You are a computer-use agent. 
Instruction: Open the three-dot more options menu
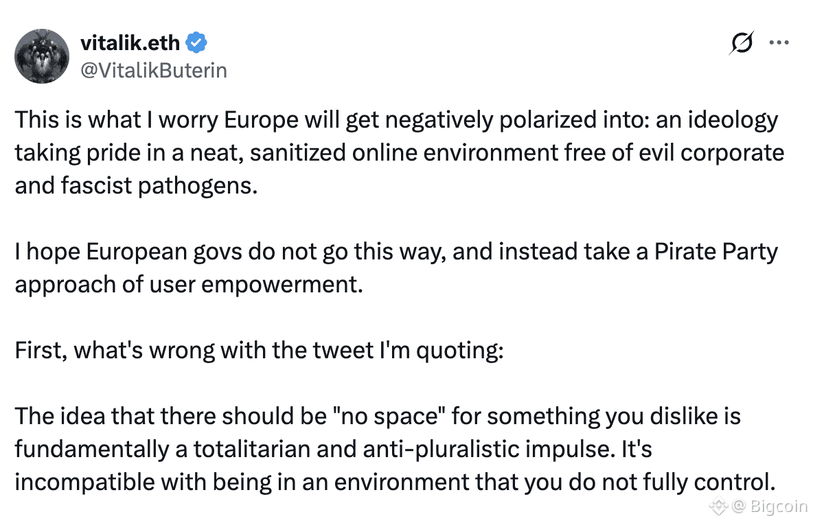point(779,43)
